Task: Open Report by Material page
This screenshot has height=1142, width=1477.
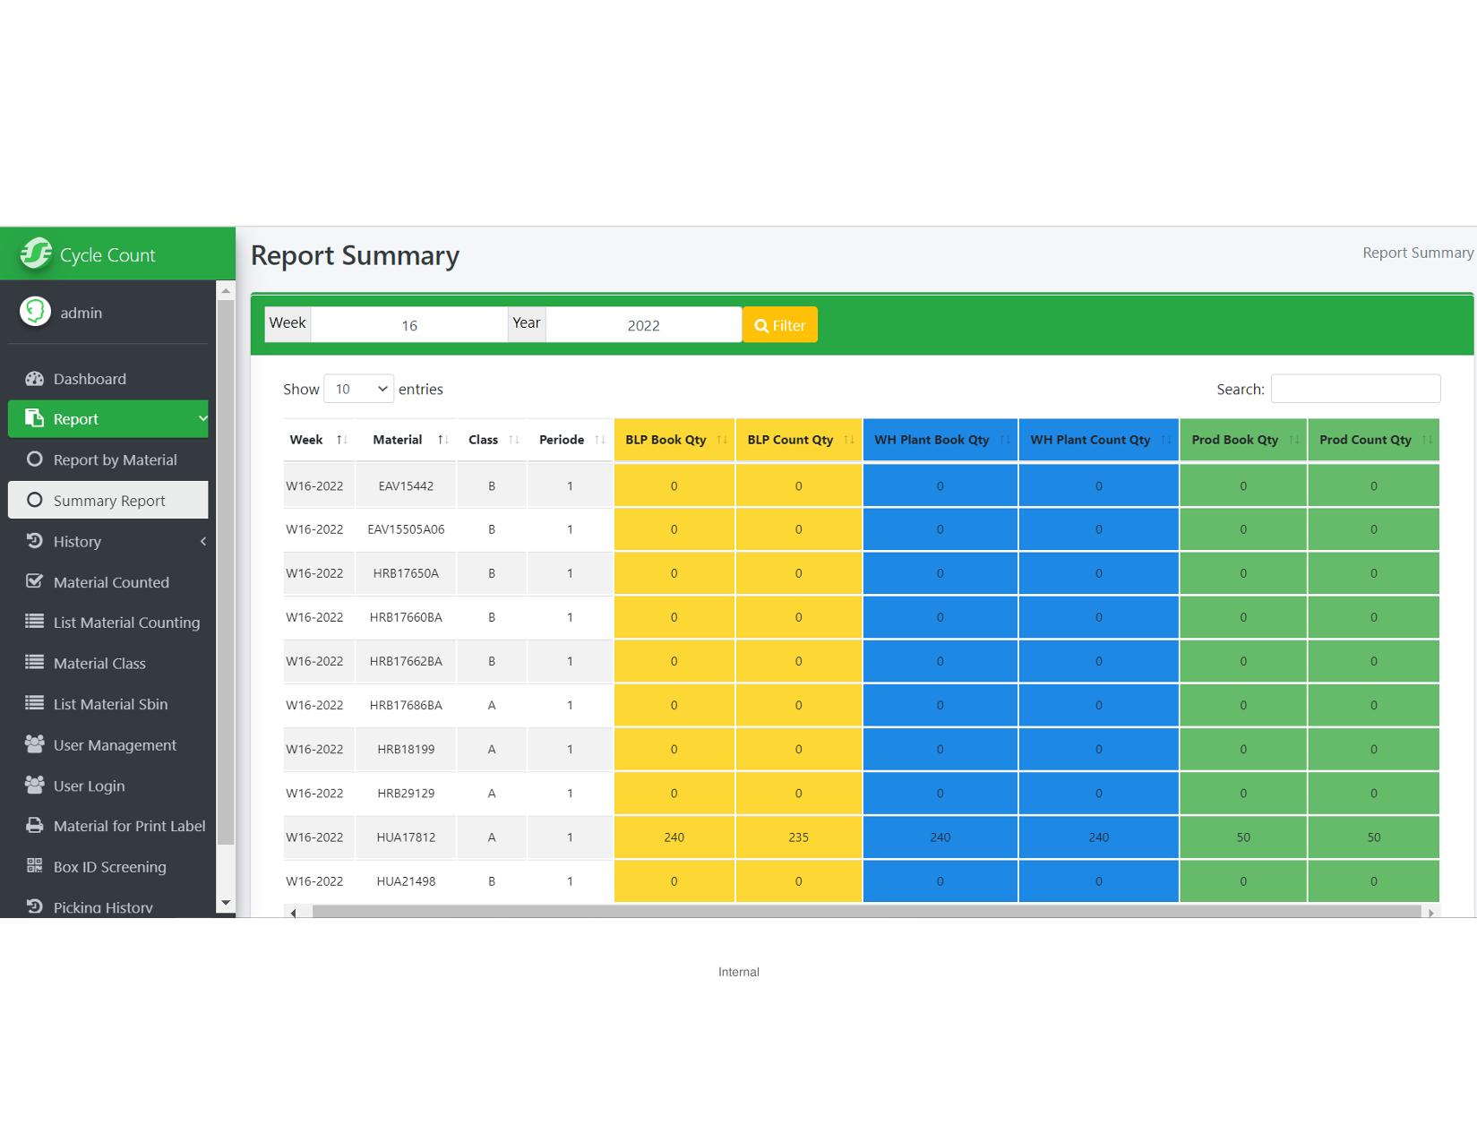Action: tap(115, 459)
